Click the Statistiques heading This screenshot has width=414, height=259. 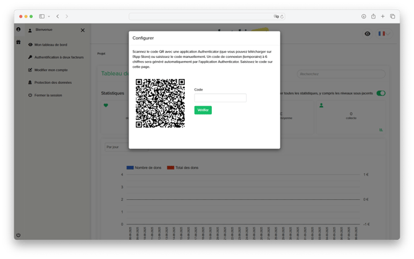(112, 93)
